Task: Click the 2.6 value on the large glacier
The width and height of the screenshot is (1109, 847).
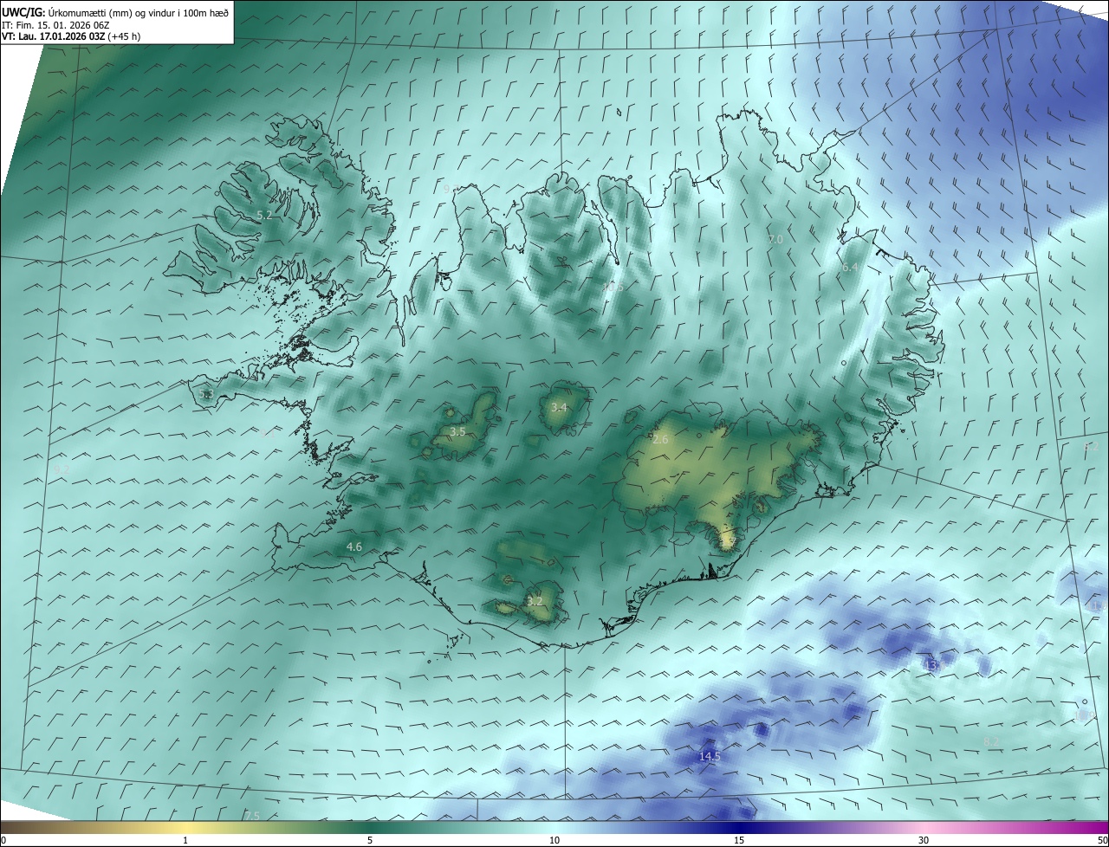Action: coord(660,440)
